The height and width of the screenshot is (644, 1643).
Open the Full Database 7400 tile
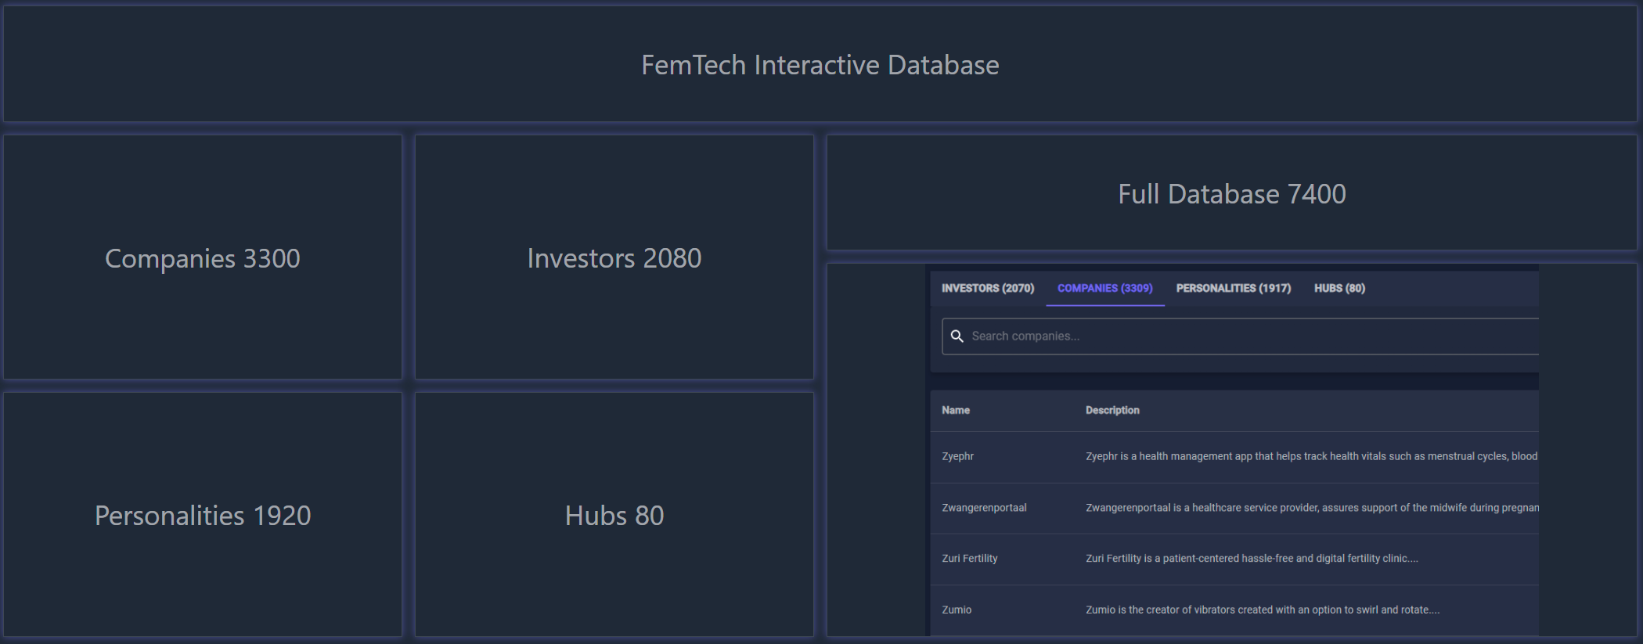pyautogui.click(x=1231, y=193)
